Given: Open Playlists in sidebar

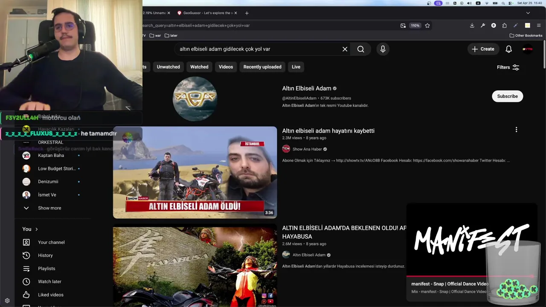Looking at the screenshot, I should [x=46, y=269].
